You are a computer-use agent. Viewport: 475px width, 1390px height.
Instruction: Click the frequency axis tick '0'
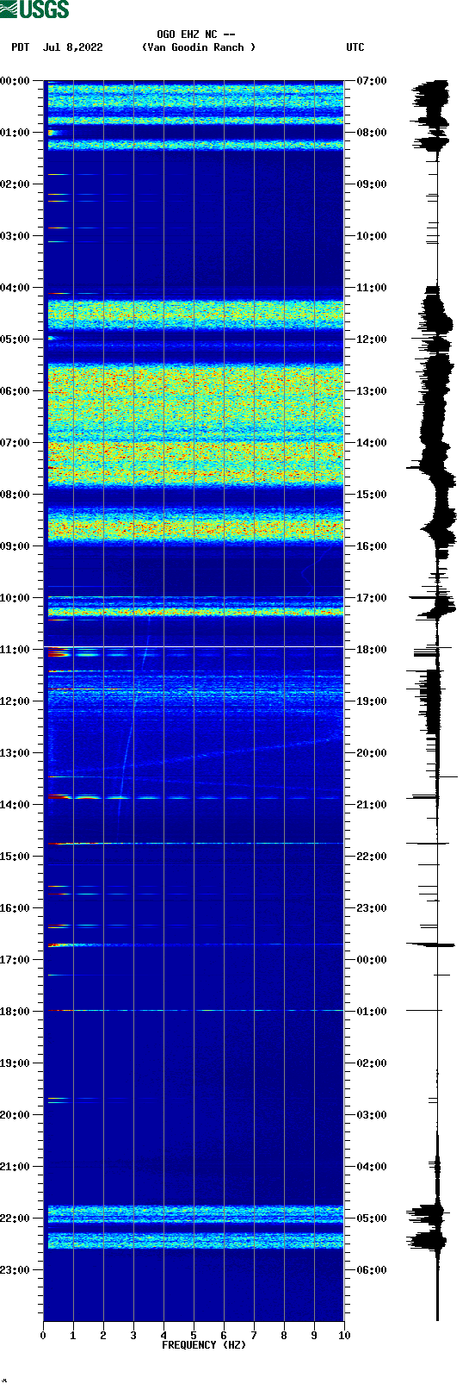coord(43,1336)
